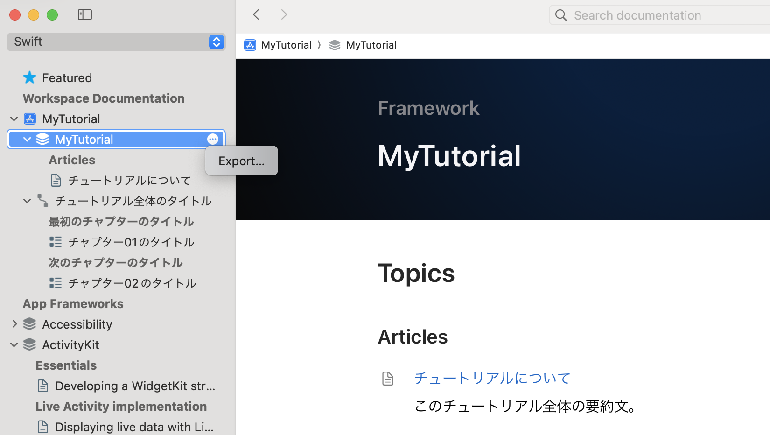The width and height of the screenshot is (770, 435).
Task: Click the list icon next to チャプター01のタイトル
Action: (56, 242)
